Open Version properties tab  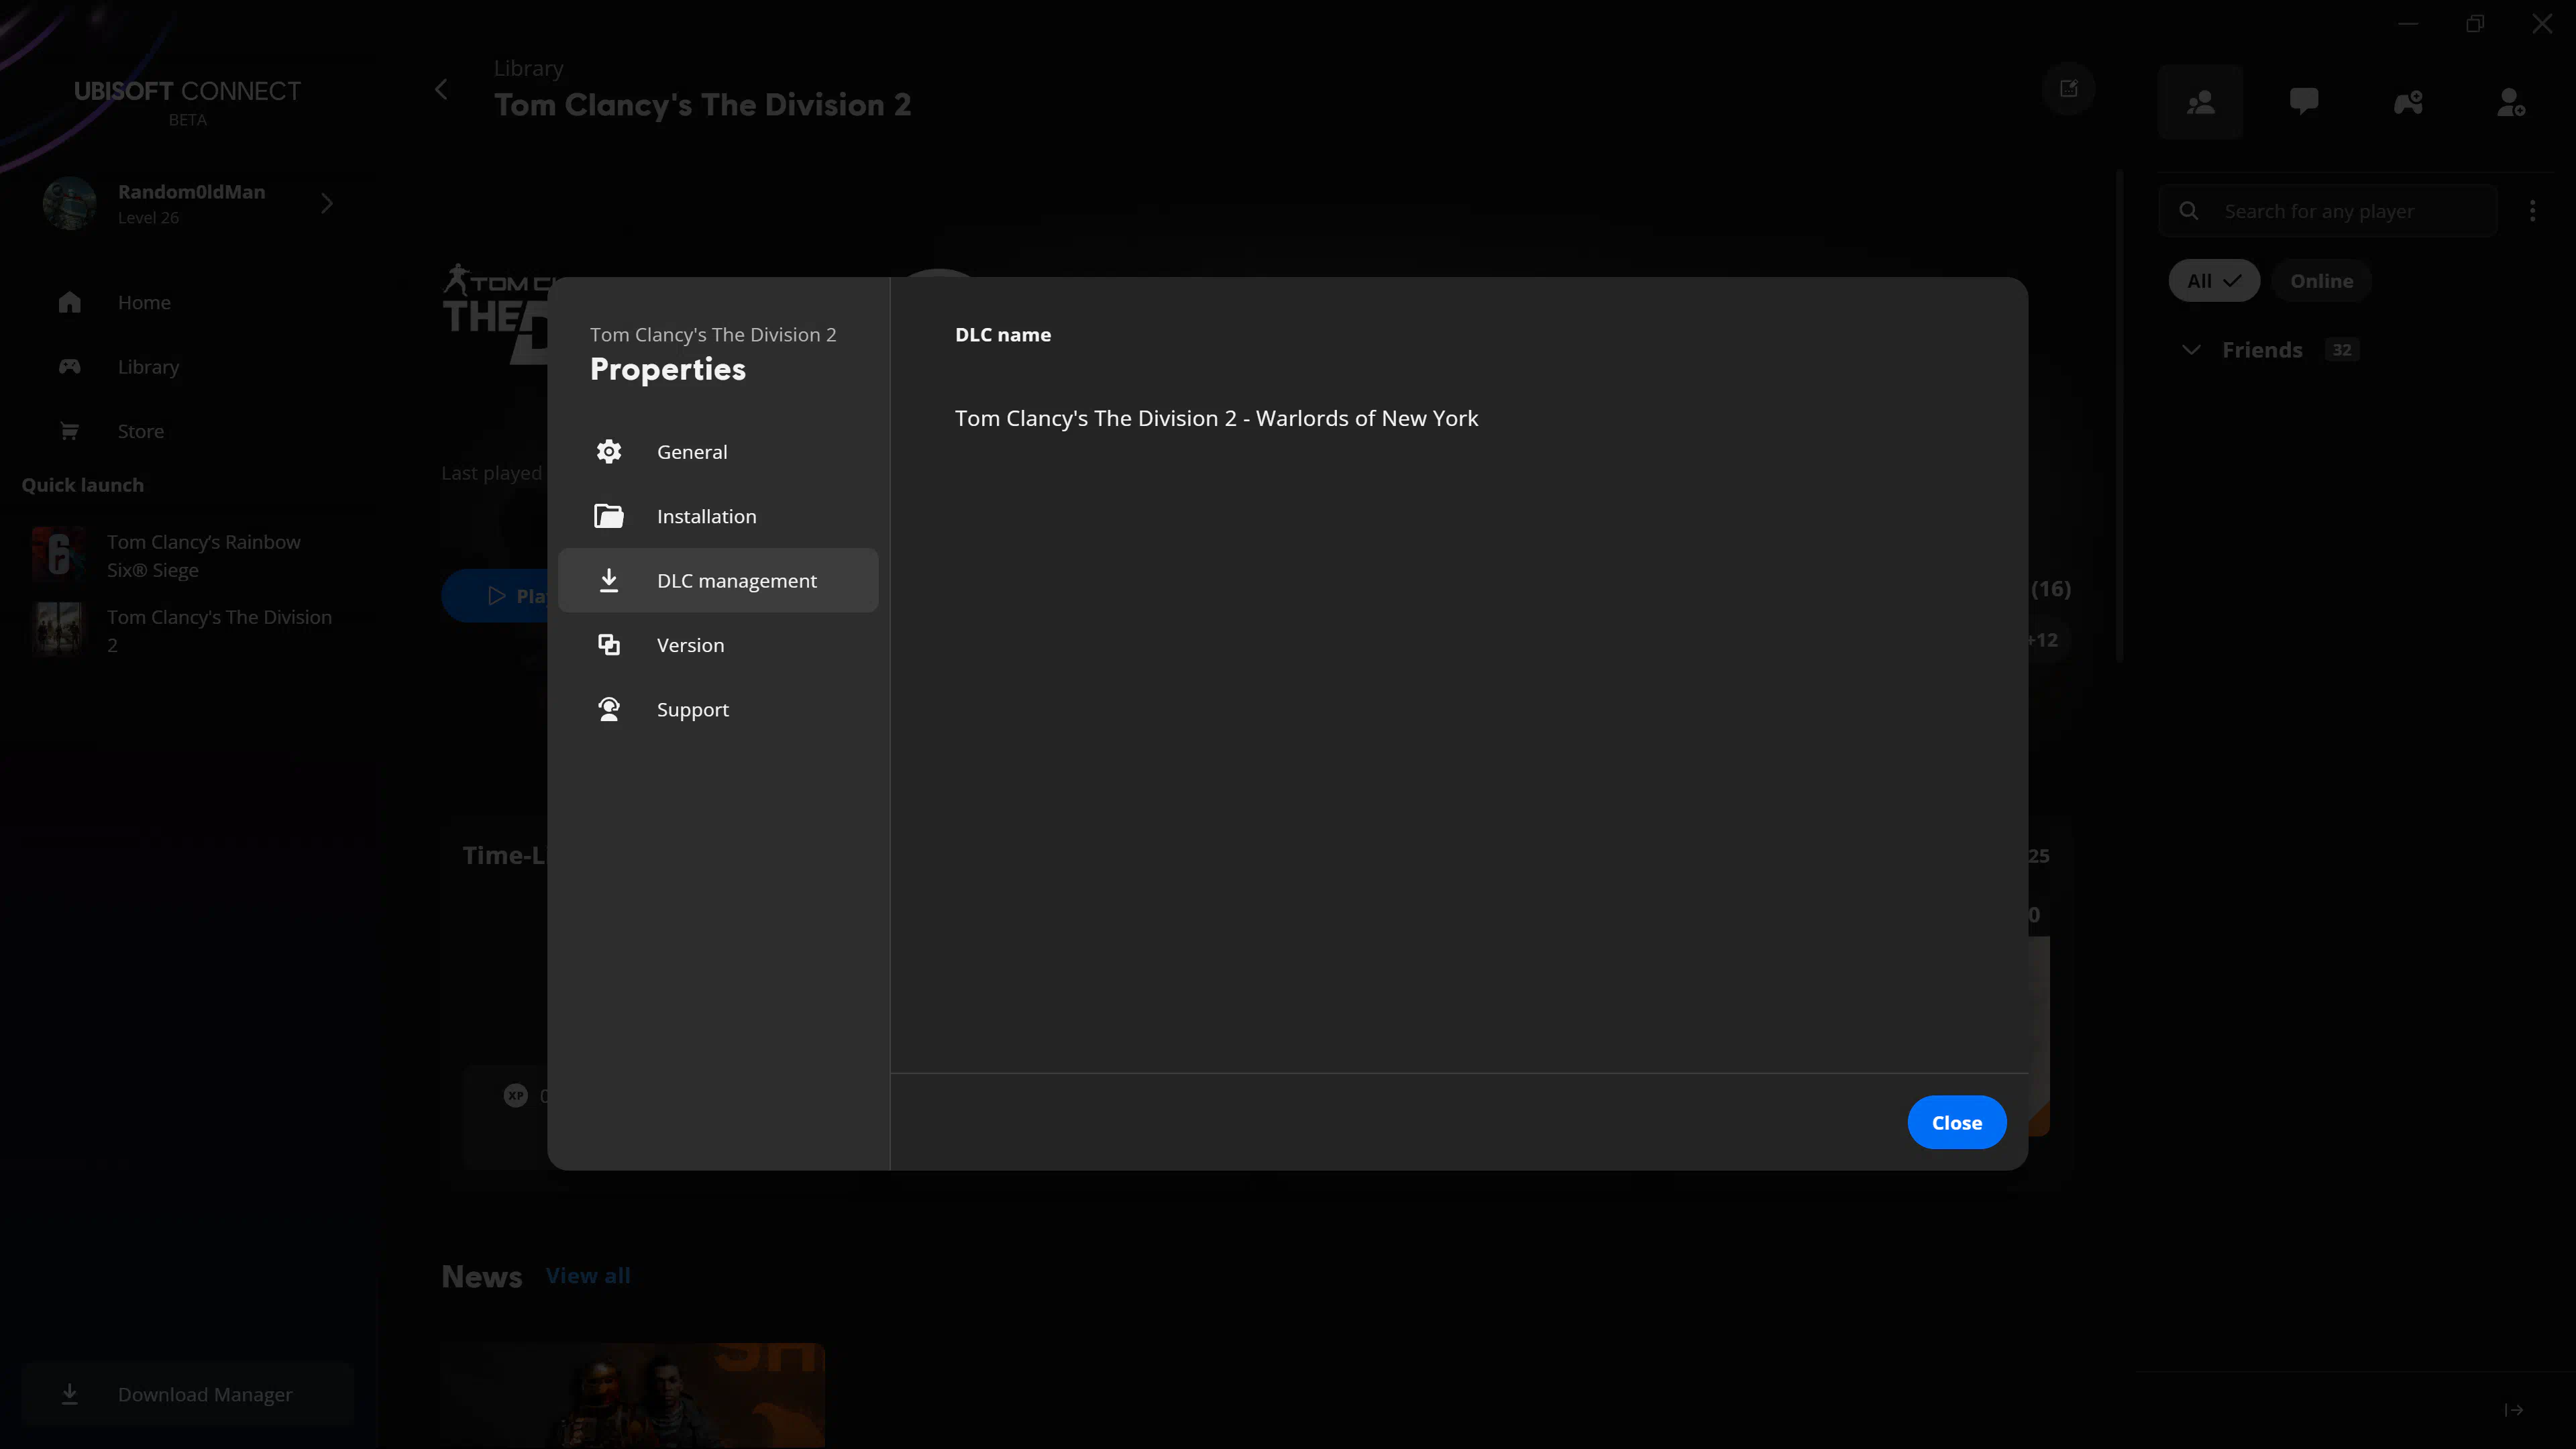tap(718, 645)
